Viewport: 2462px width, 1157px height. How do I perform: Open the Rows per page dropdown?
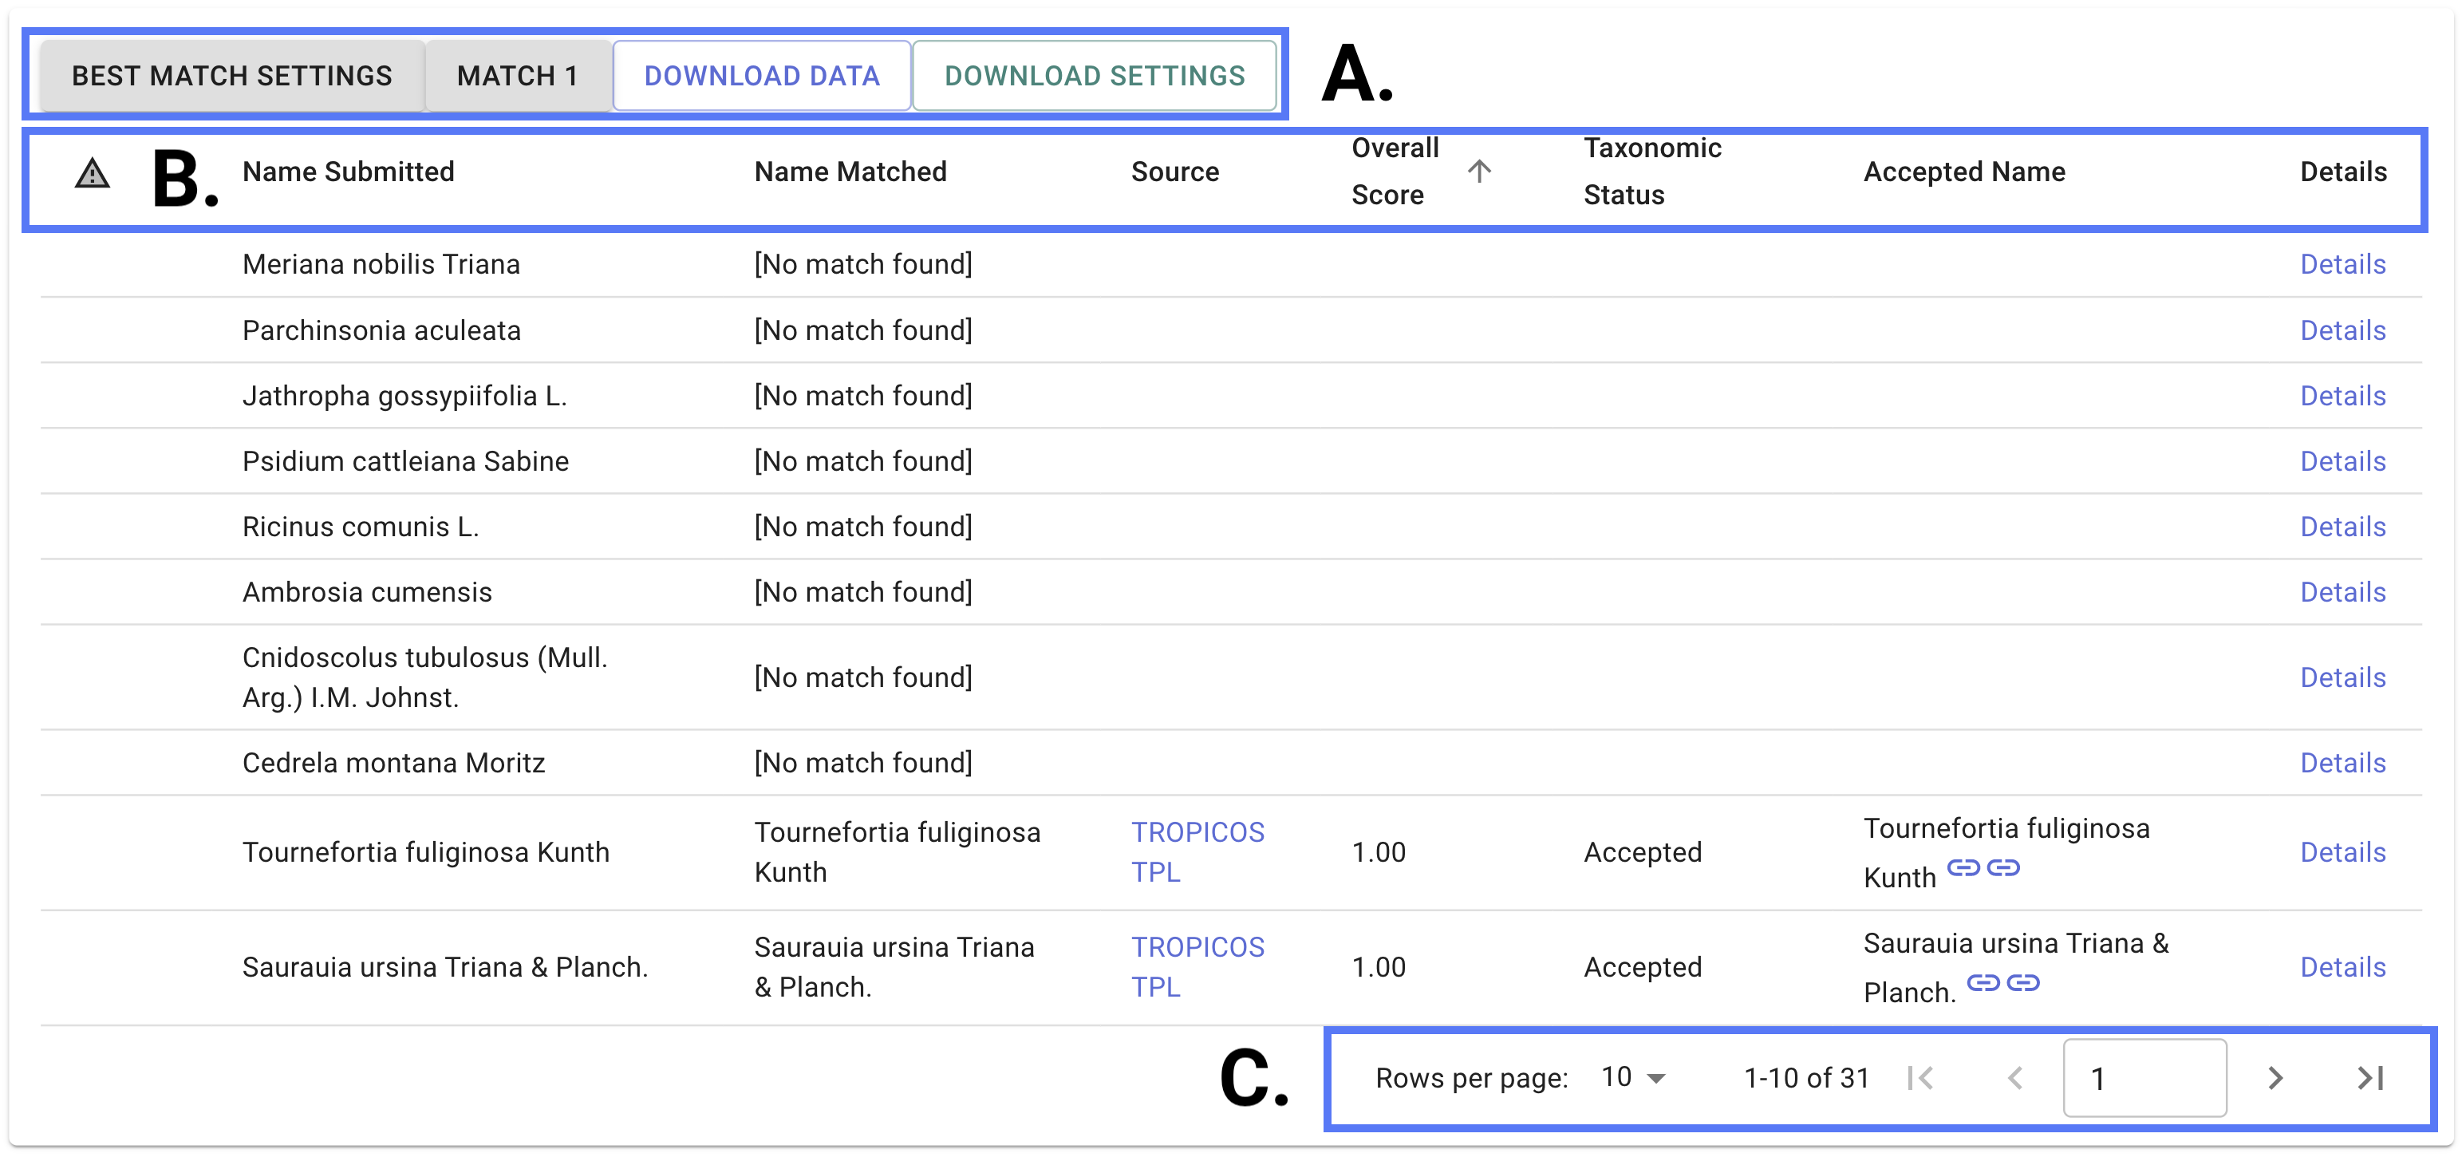pos(1633,1078)
